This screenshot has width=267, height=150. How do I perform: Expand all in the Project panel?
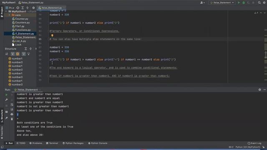[23, 8]
